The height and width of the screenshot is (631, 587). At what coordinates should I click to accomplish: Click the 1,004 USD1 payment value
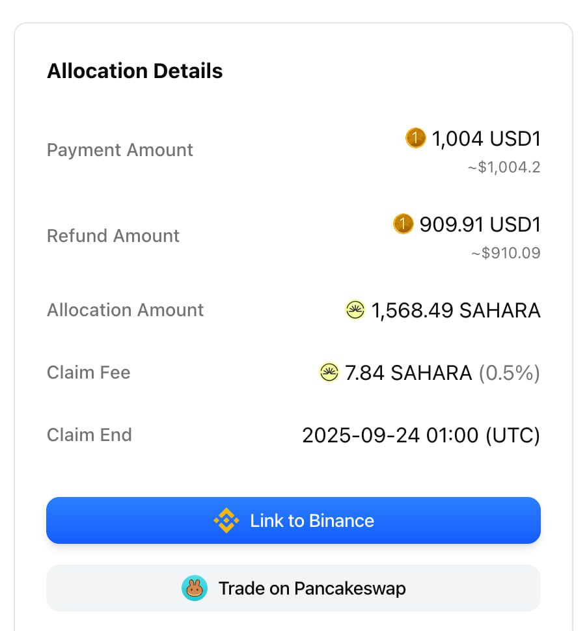(486, 139)
